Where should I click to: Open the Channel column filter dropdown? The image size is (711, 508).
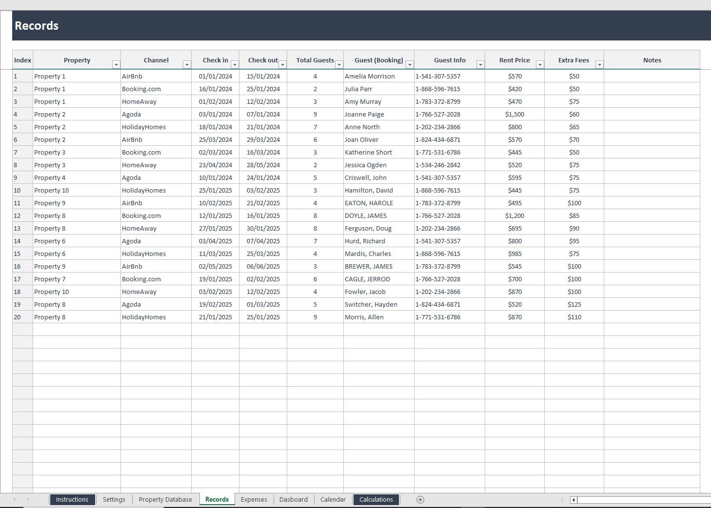pyautogui.click(x=187, y=65)
